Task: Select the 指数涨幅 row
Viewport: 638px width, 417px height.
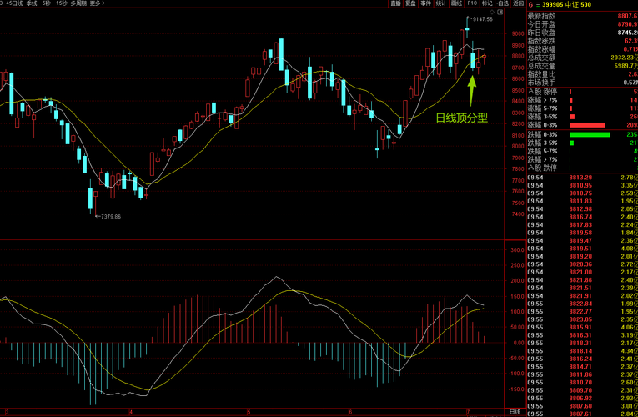Action: point(582,49)
